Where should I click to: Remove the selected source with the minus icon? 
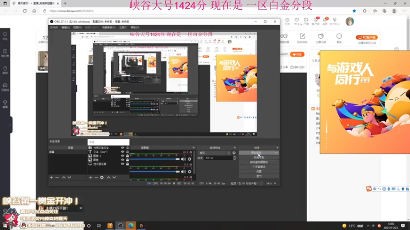pyautogui.click(x=96, y=177)
